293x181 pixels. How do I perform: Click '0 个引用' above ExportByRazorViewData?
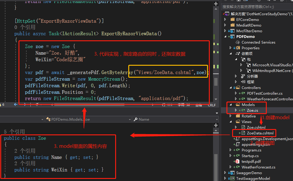(25, 27)
